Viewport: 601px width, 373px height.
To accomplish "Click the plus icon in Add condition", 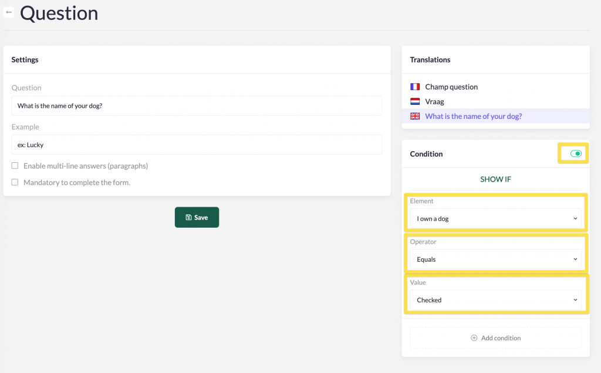I will click(474, 338).
